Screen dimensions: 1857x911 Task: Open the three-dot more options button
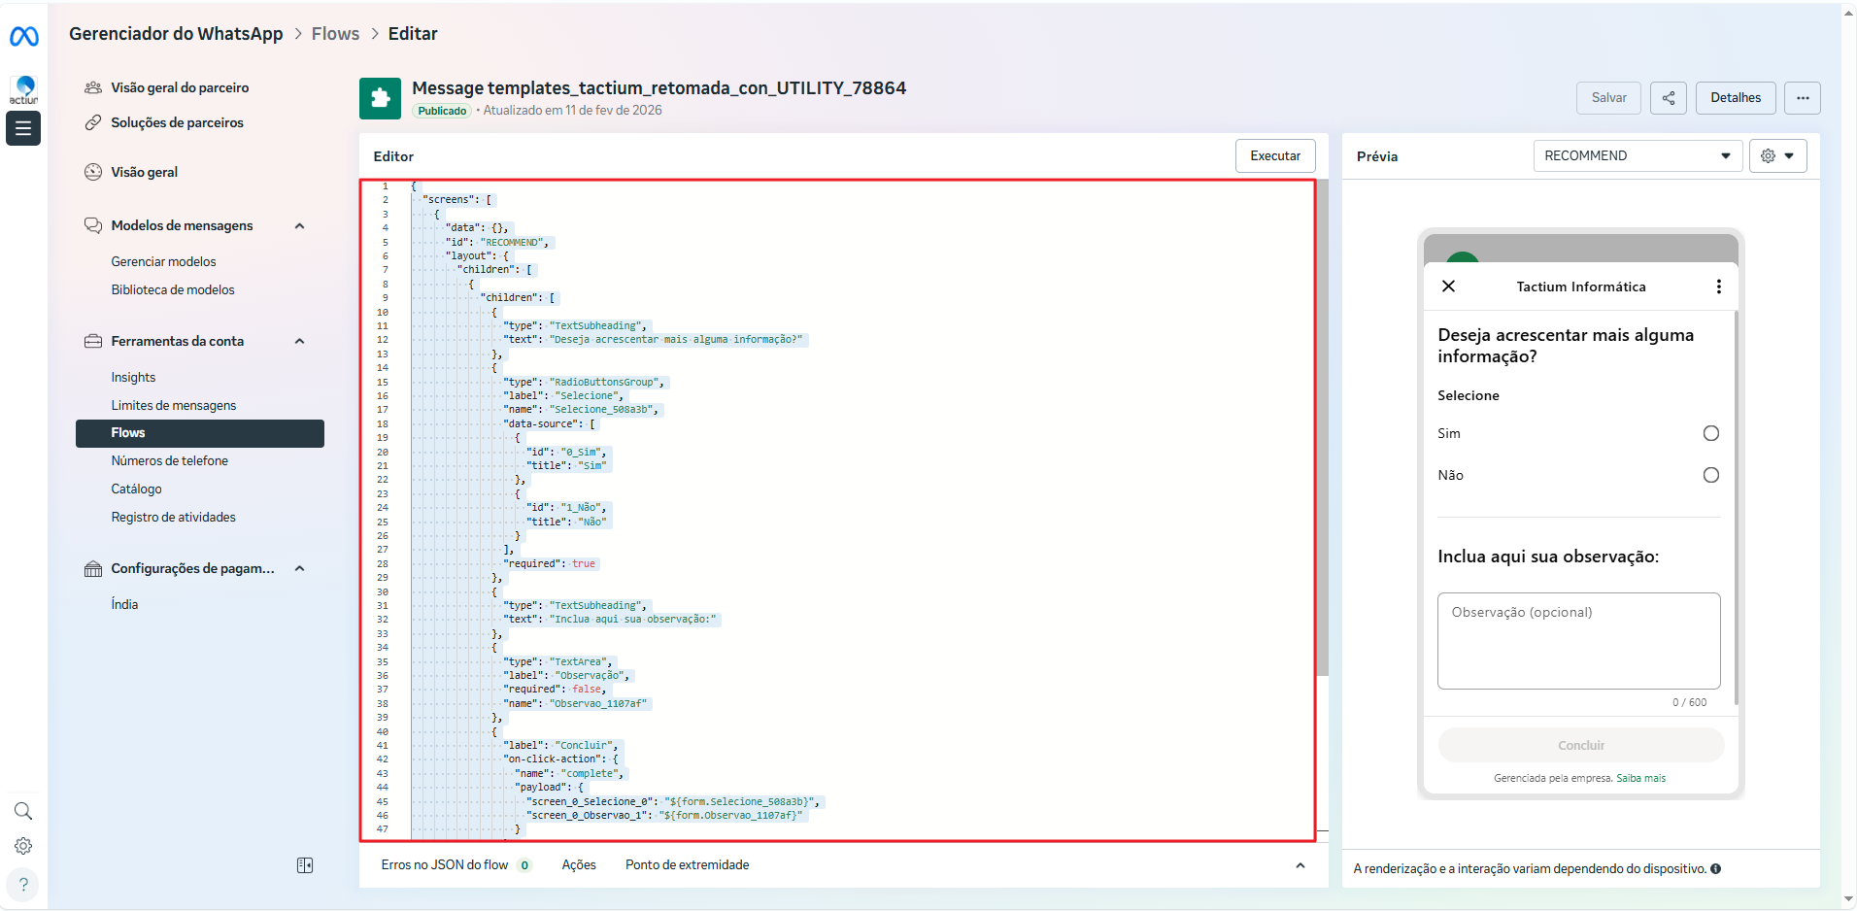click(1802, 98)
